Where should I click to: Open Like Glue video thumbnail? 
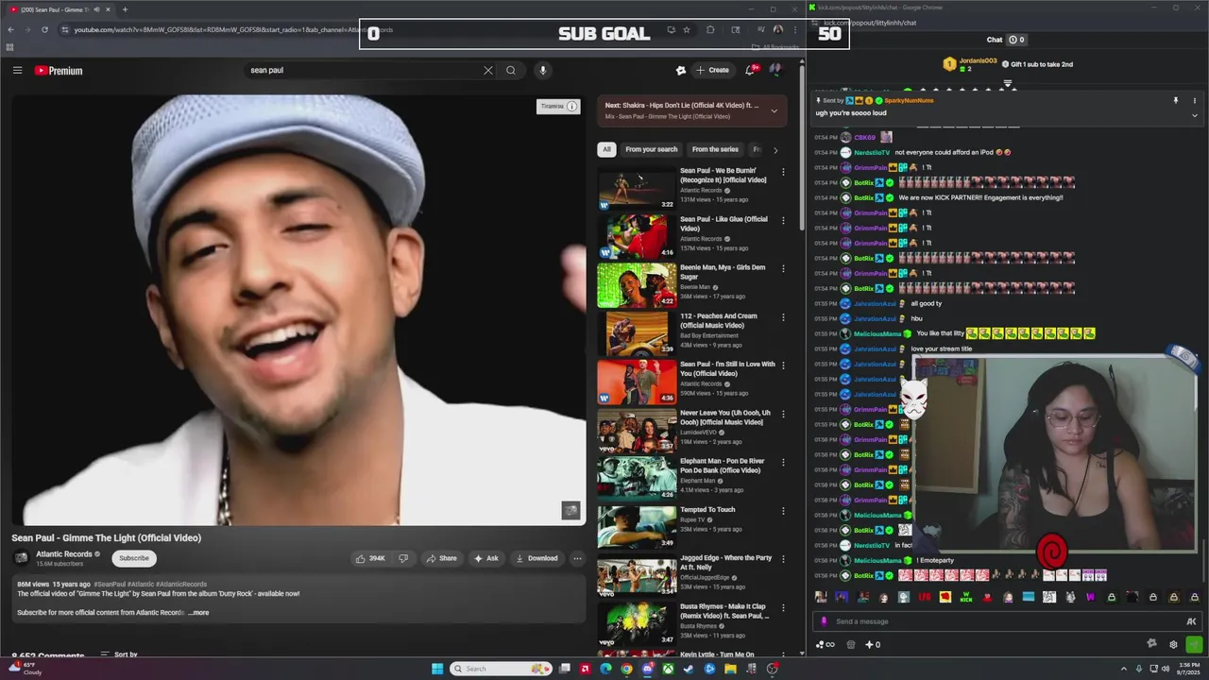[x=637, y=236]
